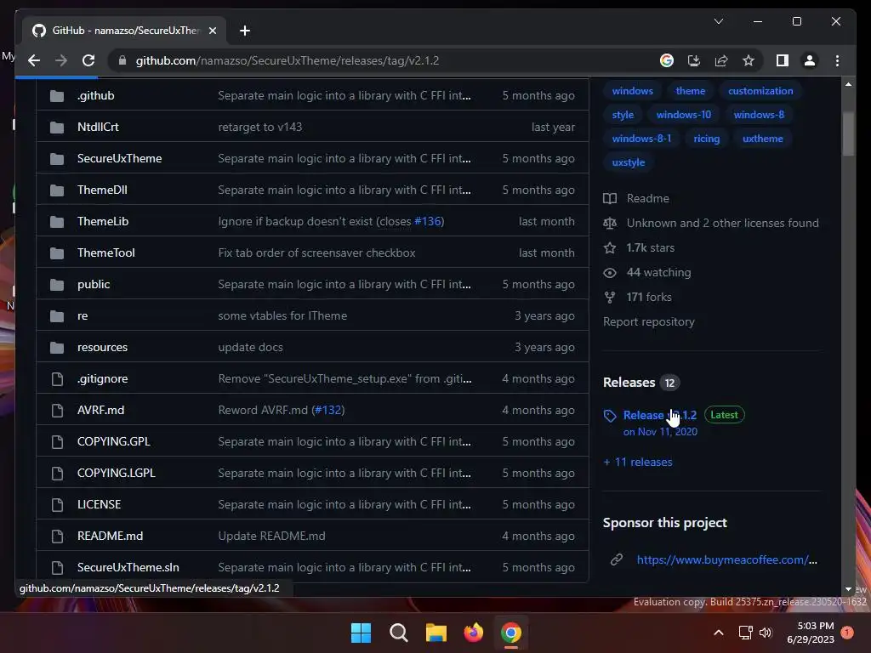Select the windows topic tag
871x653 pixels.
pos(632,90)
